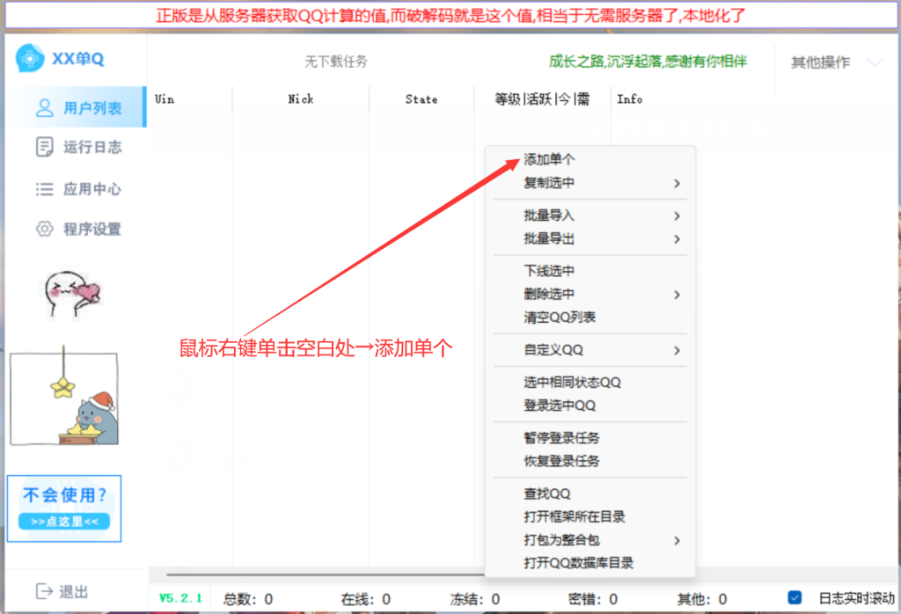Select 恢复登录任务 menu entry
The image size is (901, 614).
coord(590,461)
